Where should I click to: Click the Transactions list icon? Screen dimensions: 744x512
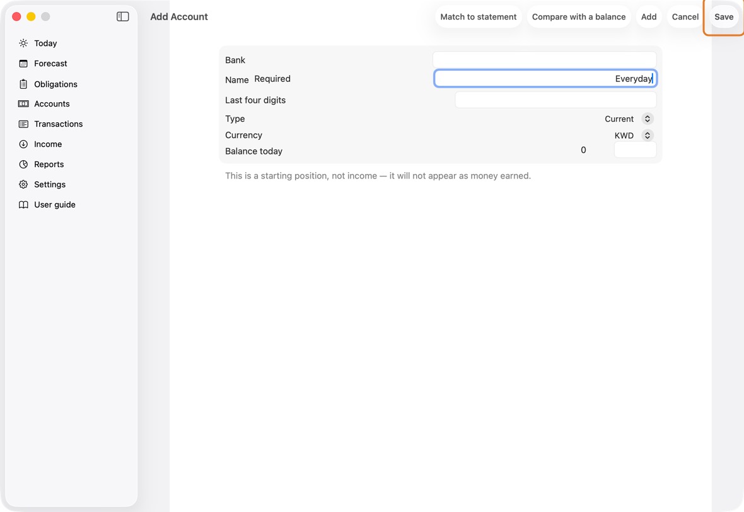pyautogui.click(x=23, y=124)
